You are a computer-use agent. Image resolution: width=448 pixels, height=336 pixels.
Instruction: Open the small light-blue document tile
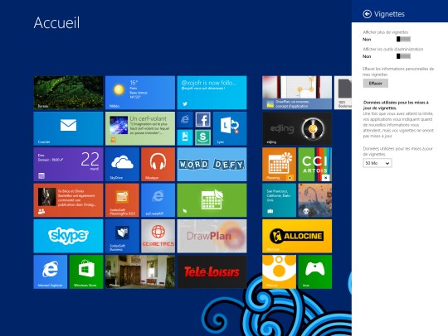pyautogui.click(x=185, y=137)
